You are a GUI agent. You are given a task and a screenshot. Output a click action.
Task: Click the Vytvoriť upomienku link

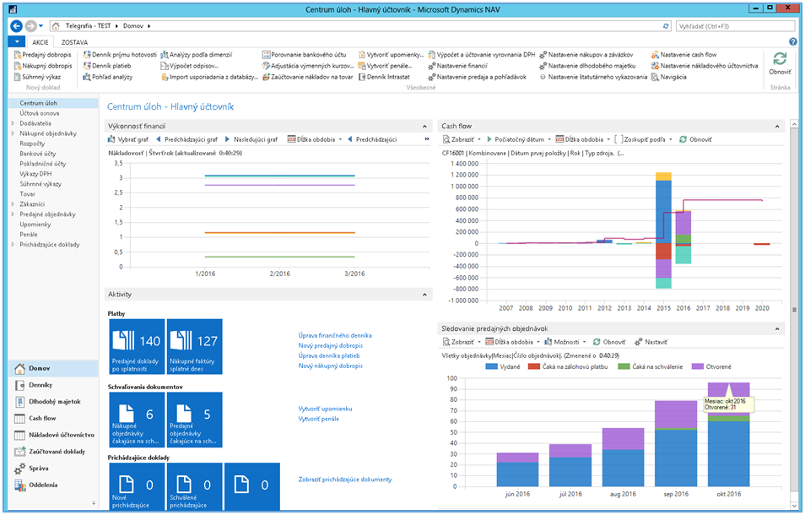tap(325, 409)
